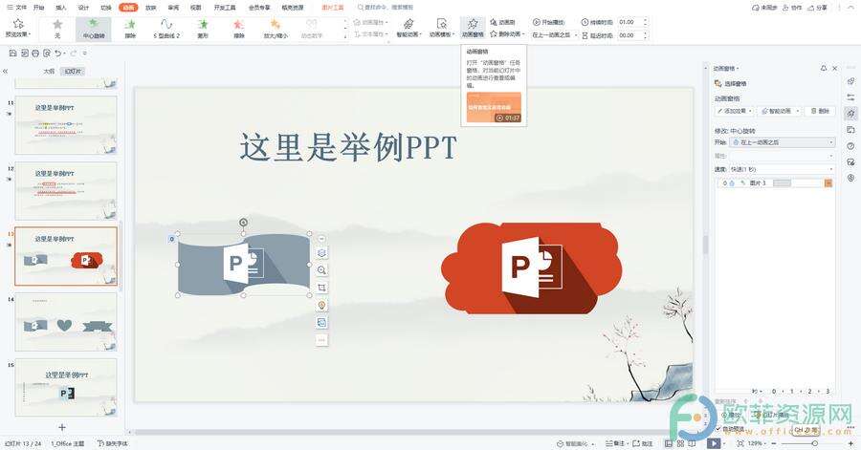Open 智能动画 rocket tool
The height and width of the screenshot is (450, 861).
pyautogui.click(x=408, y=28)
